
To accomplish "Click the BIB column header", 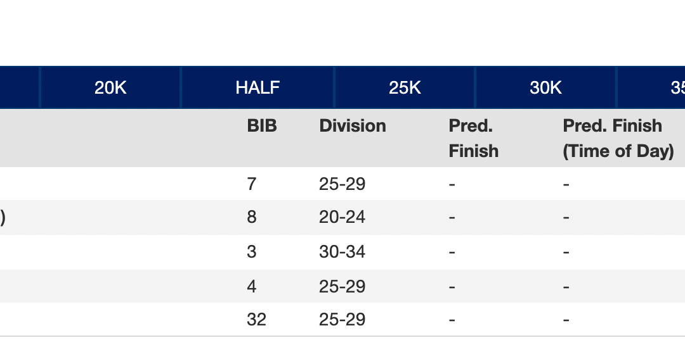I will coord(262,126).
